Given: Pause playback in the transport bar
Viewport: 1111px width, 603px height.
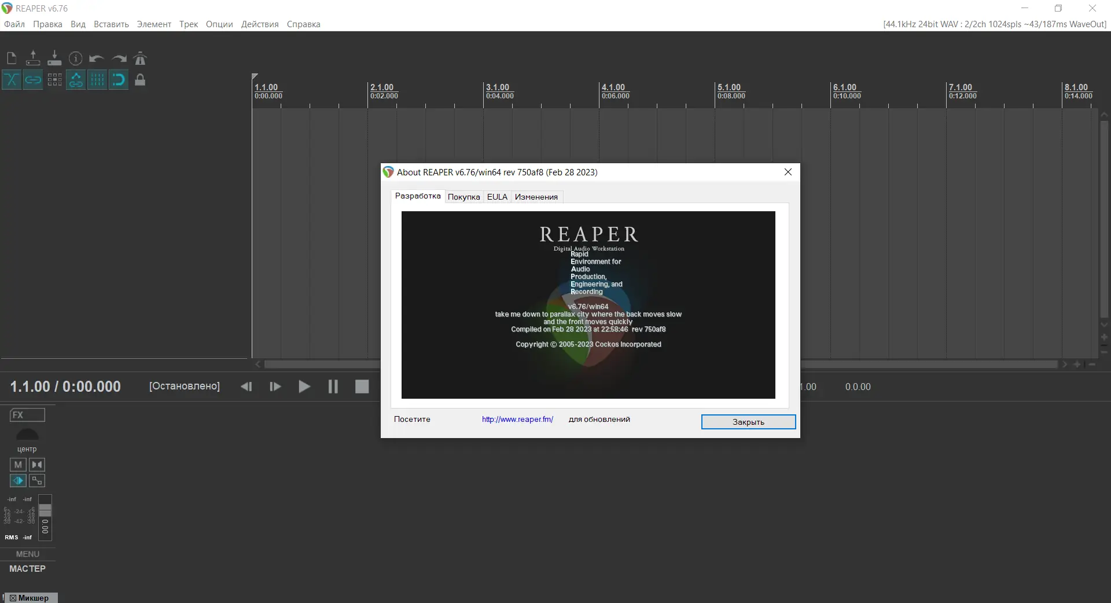Looking at the screenshot, I should 333,387.
